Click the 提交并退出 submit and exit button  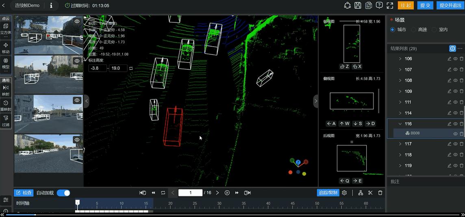tap(450, 5)
